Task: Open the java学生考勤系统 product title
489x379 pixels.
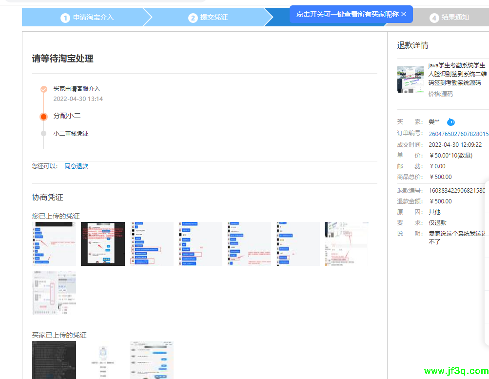Action: tap(457, 74)
